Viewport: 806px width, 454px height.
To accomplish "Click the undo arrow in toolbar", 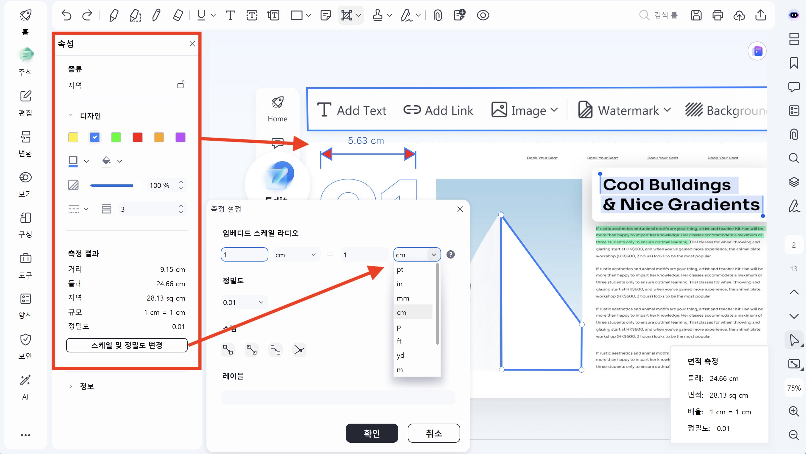I will [66, 15].
